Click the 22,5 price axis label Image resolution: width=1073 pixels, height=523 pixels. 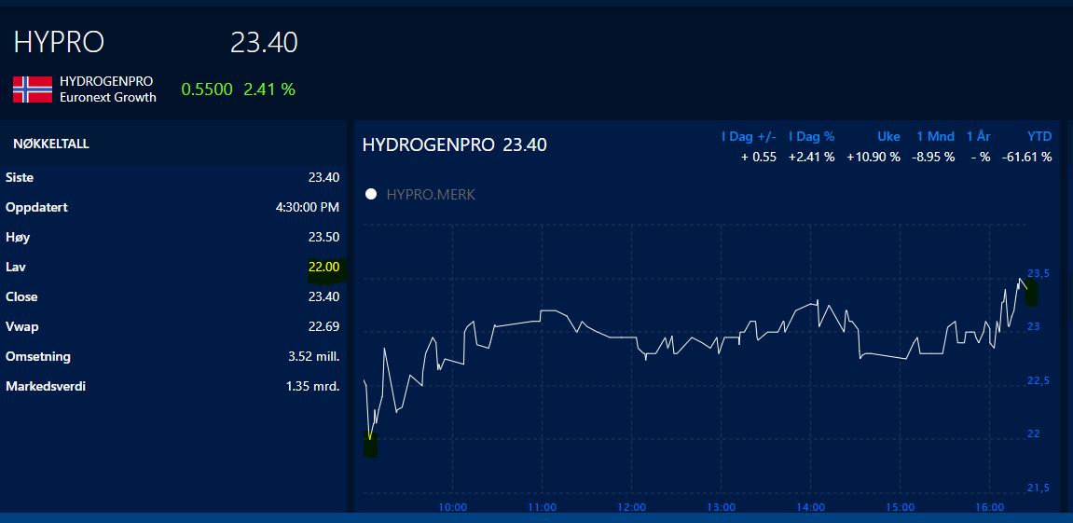pos(1039,380)
